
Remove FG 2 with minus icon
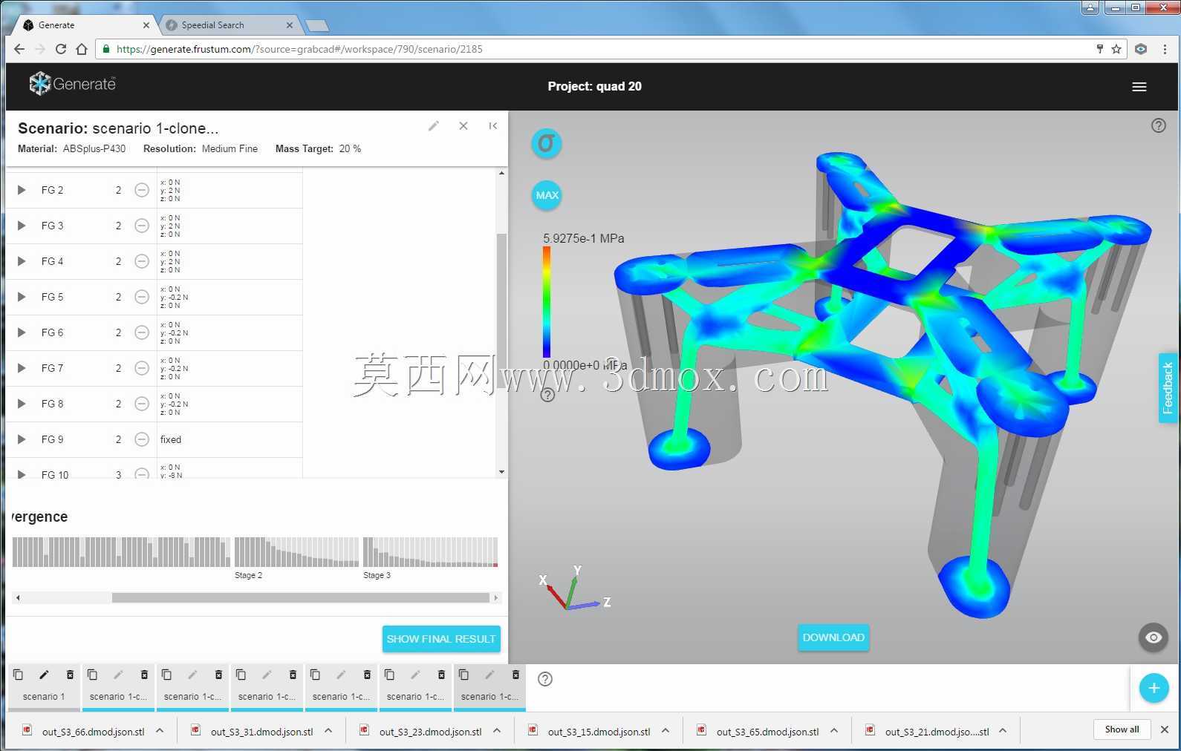coord(141,190)
